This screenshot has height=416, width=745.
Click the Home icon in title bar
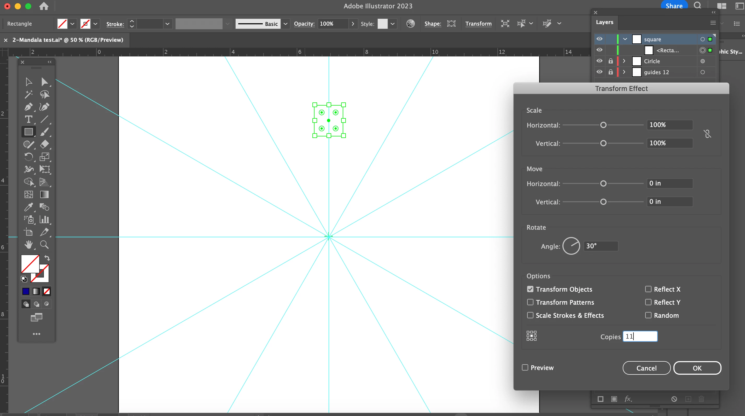[44, 6]
